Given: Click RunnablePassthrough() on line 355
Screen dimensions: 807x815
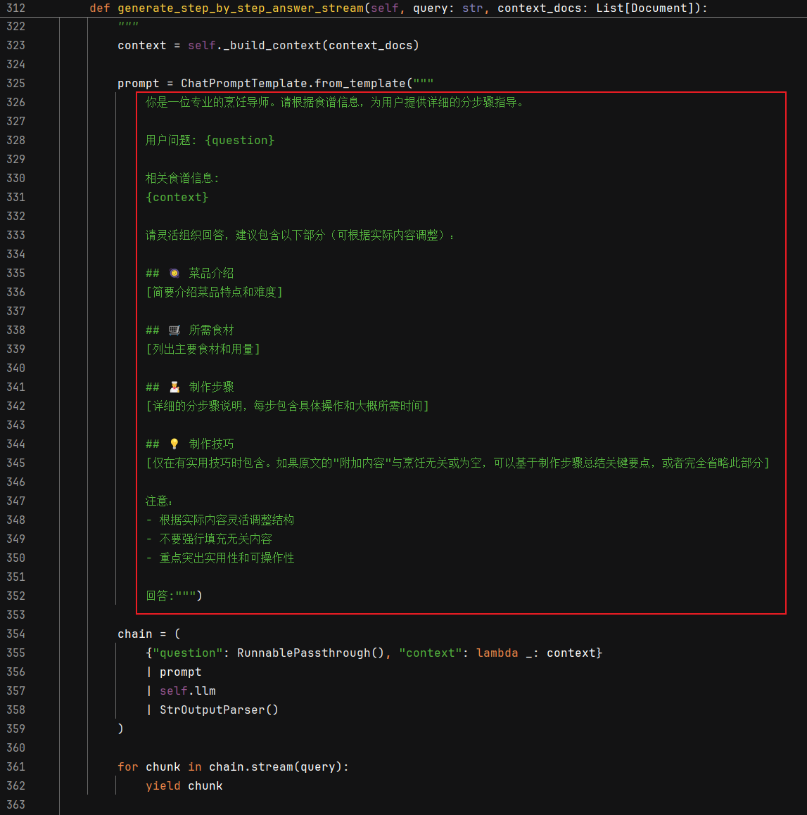Looking at the screenshot, I should point(310,653).
